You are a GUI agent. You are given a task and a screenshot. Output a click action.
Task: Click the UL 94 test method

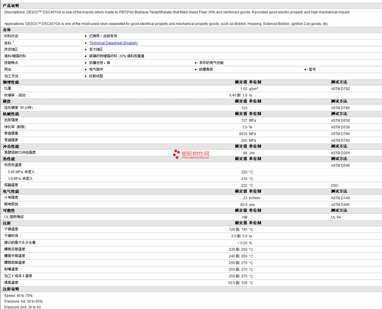(336, 217)
